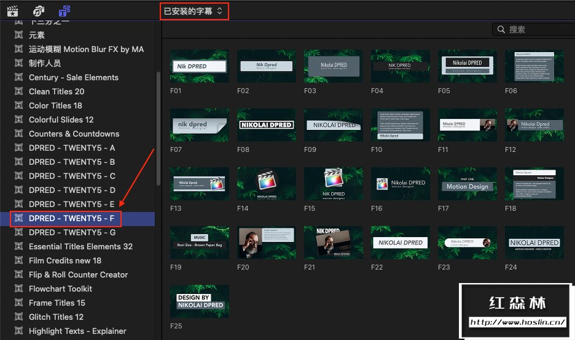Select Flip & Roll Counter Creator
Image resolution: width=575 pixels, height=340 pixels.
click(x=77, y=274)
